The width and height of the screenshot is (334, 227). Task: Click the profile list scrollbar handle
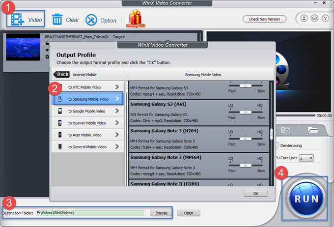click(271, 134)
